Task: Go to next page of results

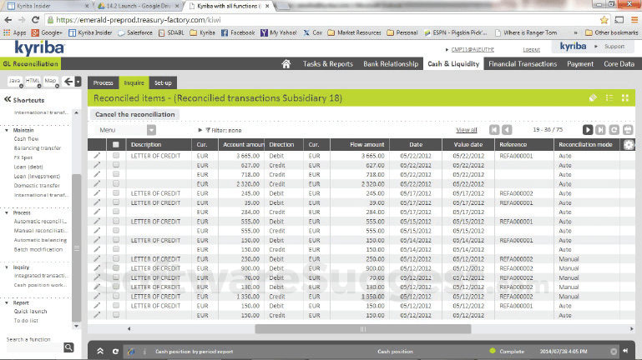Action: (588, 130)
